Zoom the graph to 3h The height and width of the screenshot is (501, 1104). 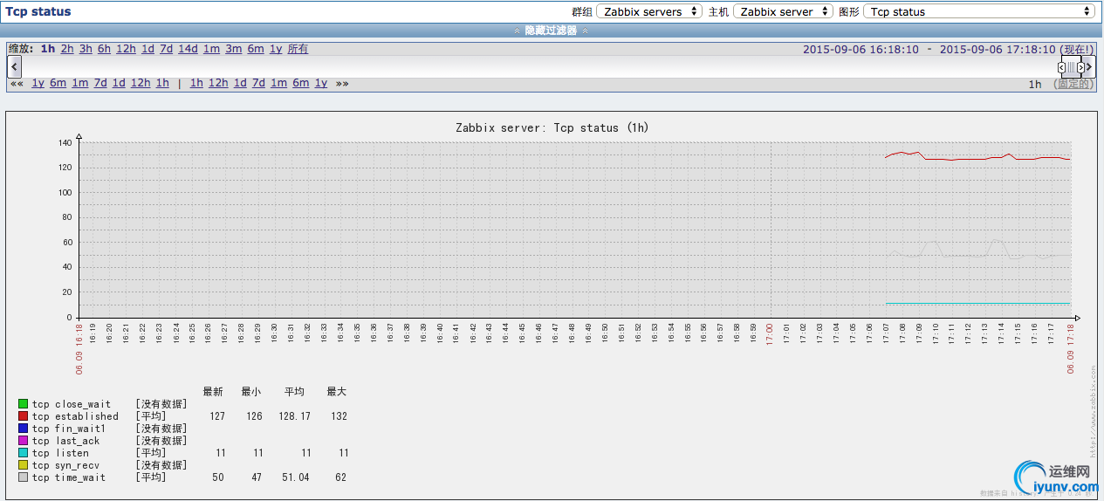tap(86, 49)
